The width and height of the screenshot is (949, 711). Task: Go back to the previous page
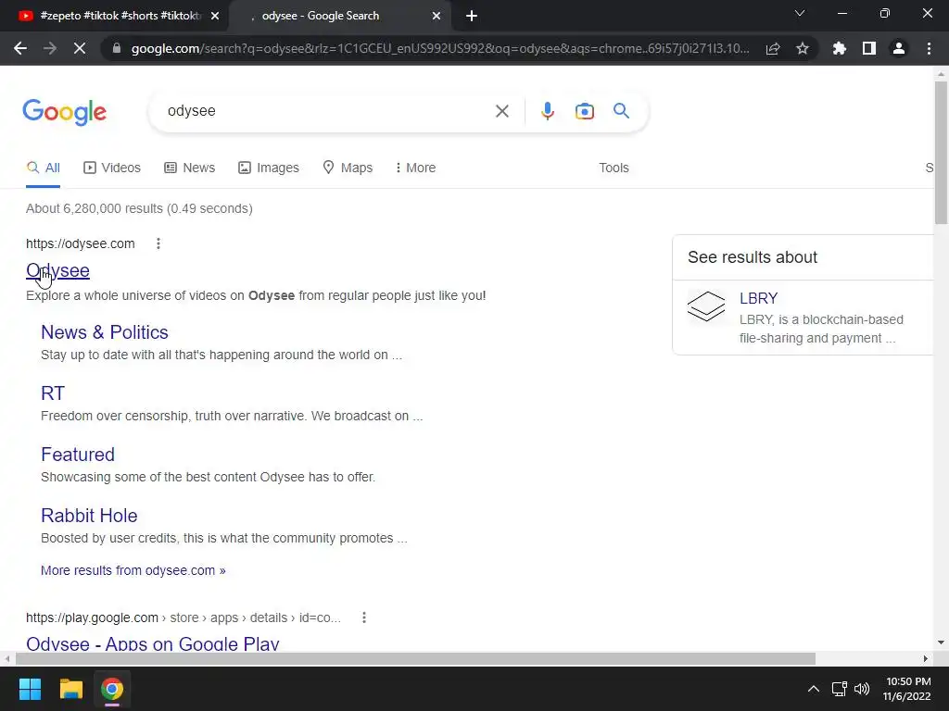[x=20, y=48]
